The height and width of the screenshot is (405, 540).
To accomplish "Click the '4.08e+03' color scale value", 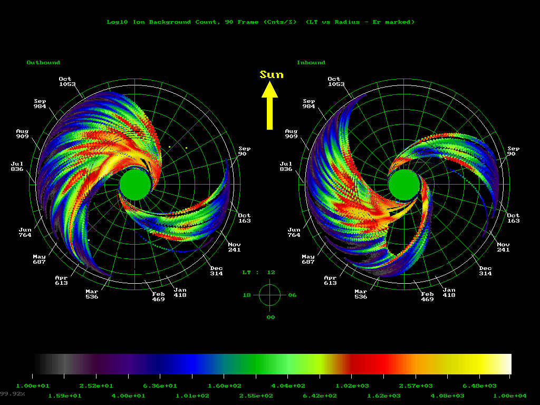I will pos(447,396).
